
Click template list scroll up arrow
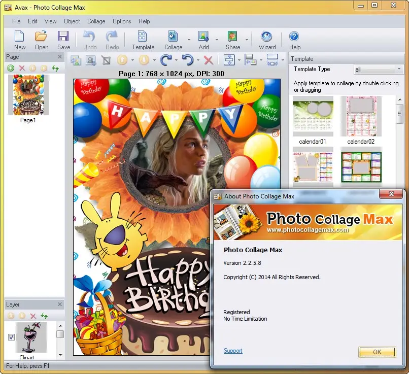399,99
